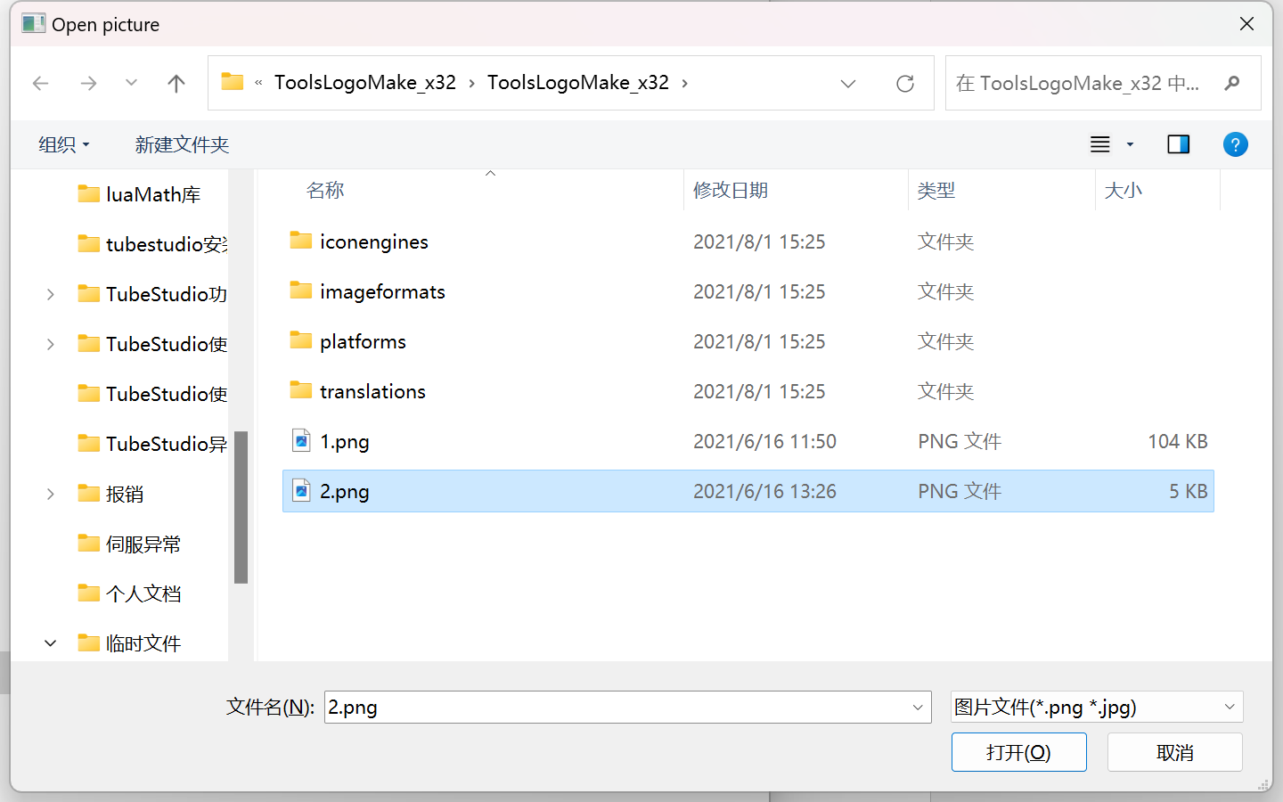Viewport: 1283px width, 802px height.
Task: Toggle the preview pane
Action: 1178,144
